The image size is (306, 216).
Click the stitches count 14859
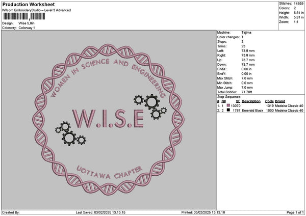click(x=298, y=4)
